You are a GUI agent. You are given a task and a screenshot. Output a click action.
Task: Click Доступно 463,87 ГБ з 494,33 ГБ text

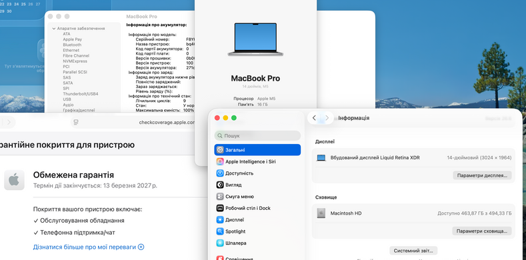click(x=475, y=213)
